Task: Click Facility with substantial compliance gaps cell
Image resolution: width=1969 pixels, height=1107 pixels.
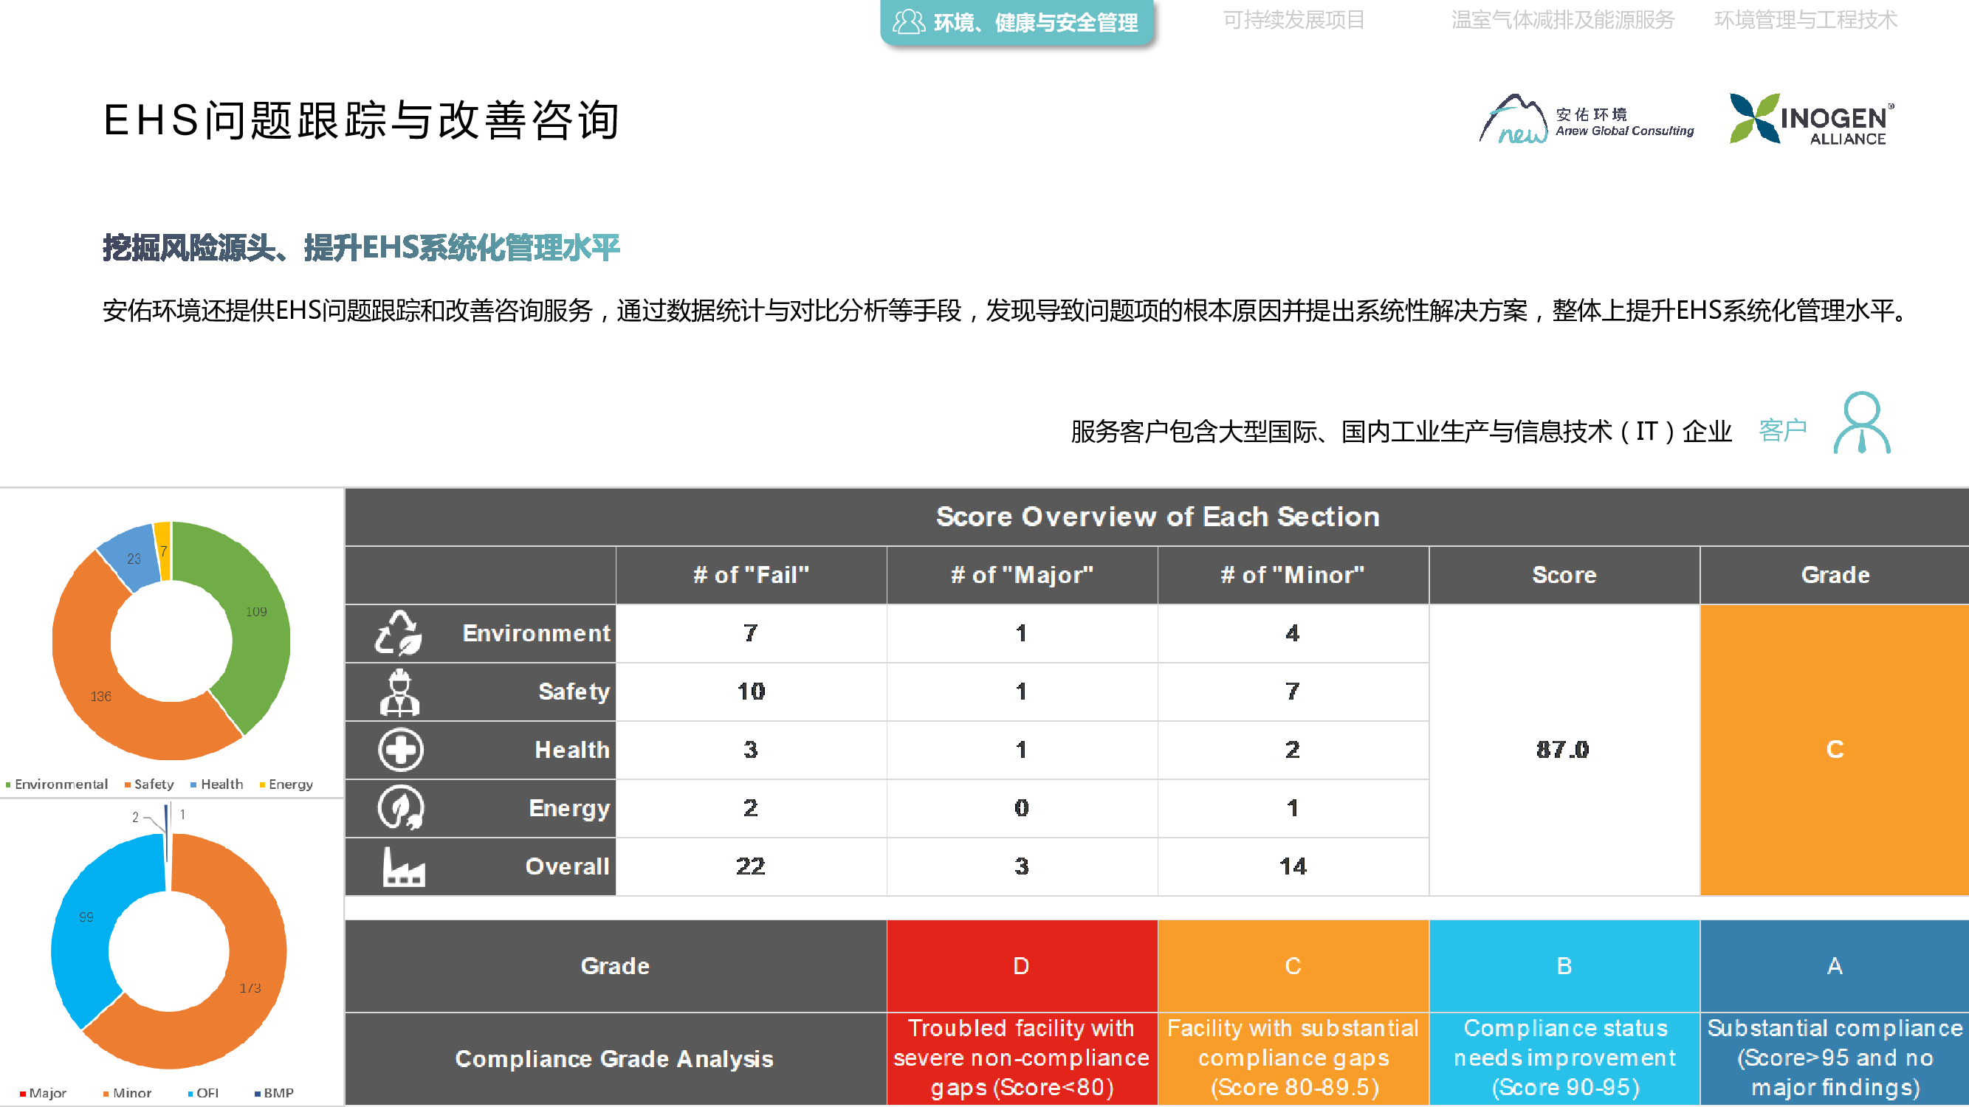Action: coord(1293,1059)
